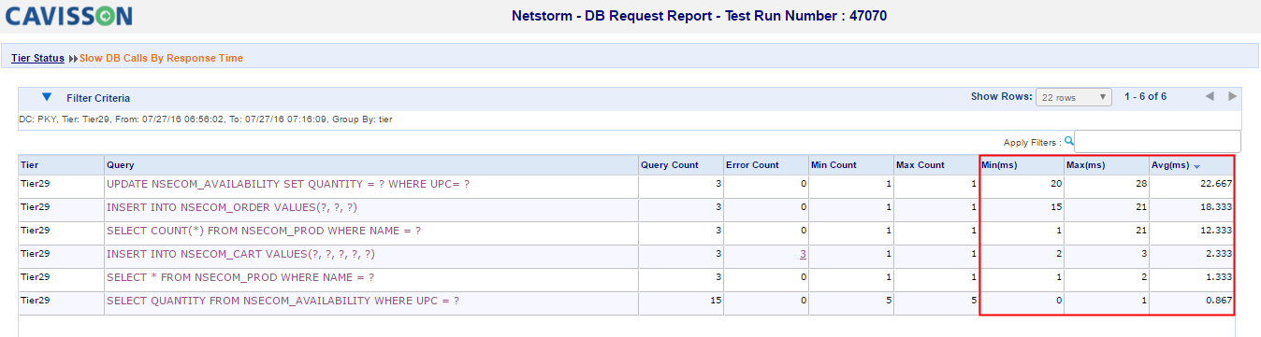Sort by the Tier column header

(61, 165)
